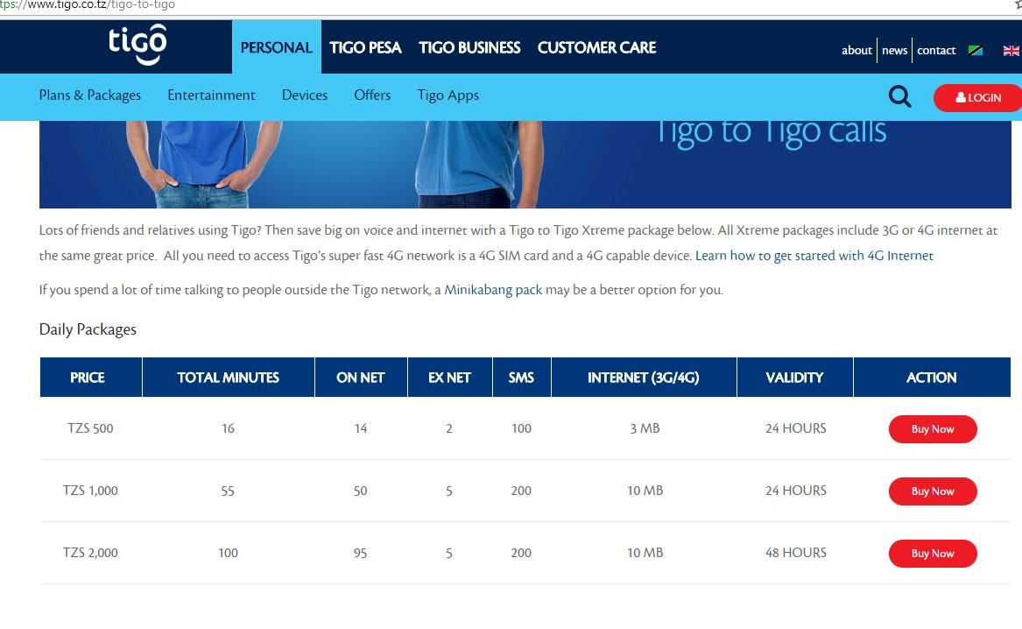The image size is (1022, 629).
Task: Click the red LOGIN button
Action: (x=977, y=98)
